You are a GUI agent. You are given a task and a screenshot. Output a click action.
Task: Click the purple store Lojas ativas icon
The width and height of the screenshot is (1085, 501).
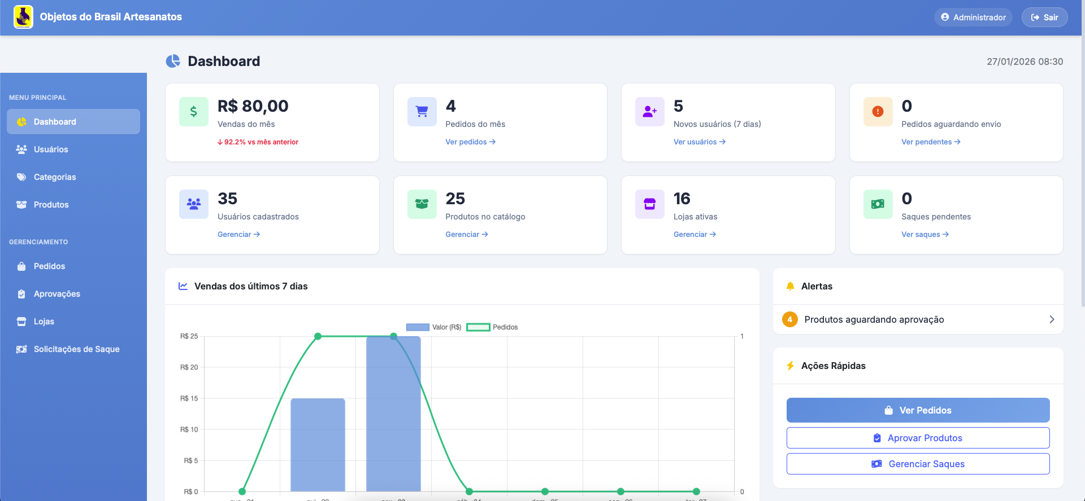649,204
